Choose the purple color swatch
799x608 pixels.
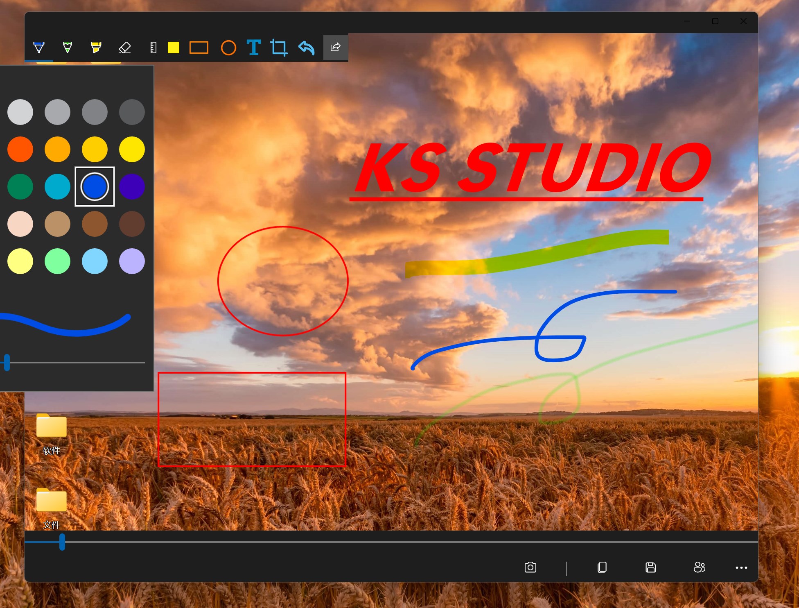[132, 186]
